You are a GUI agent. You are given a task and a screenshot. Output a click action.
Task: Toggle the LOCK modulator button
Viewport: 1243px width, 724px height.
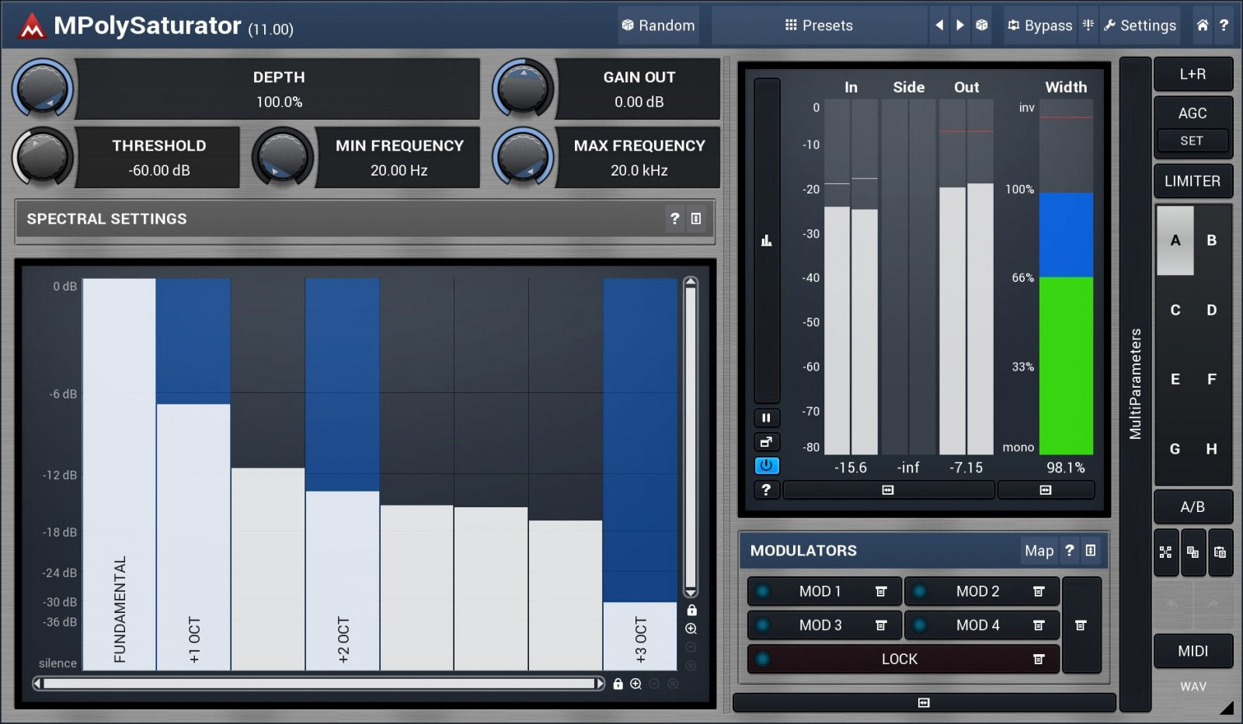coord(900,658)
